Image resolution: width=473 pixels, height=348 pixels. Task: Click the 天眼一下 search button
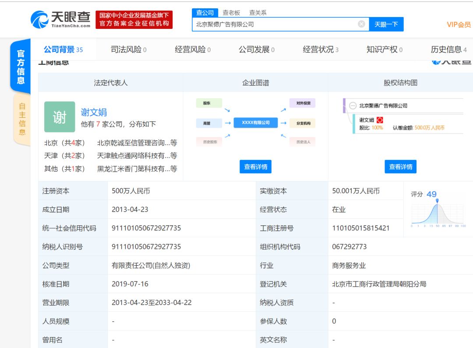coord(386,24)
